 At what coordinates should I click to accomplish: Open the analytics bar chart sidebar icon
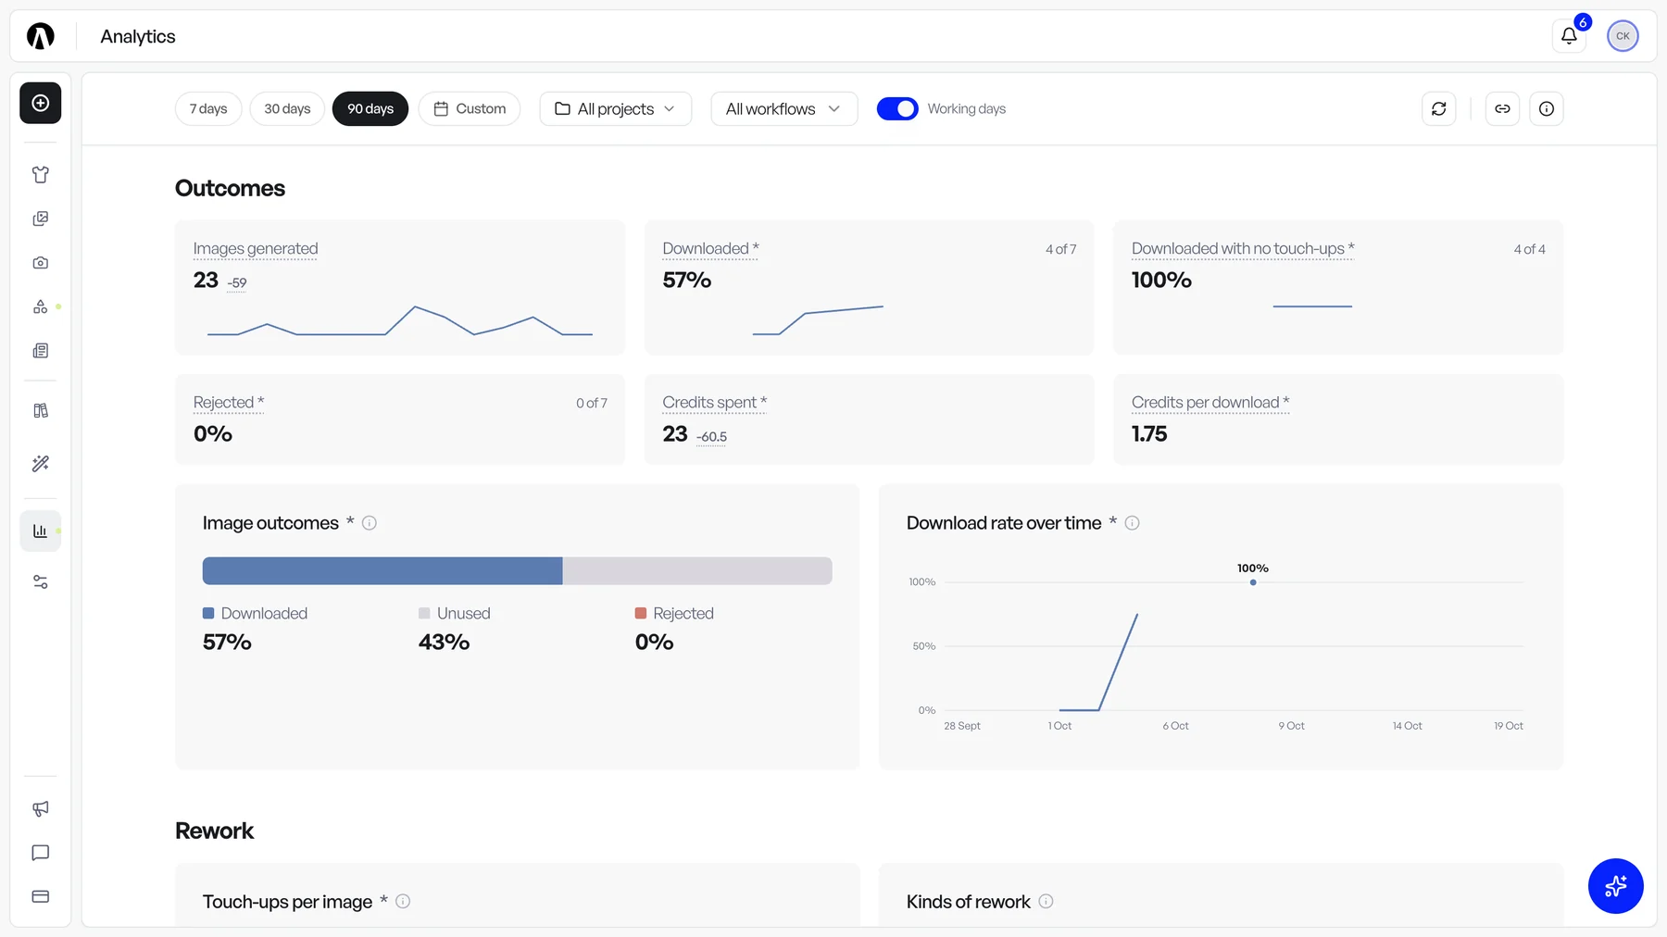41,531
